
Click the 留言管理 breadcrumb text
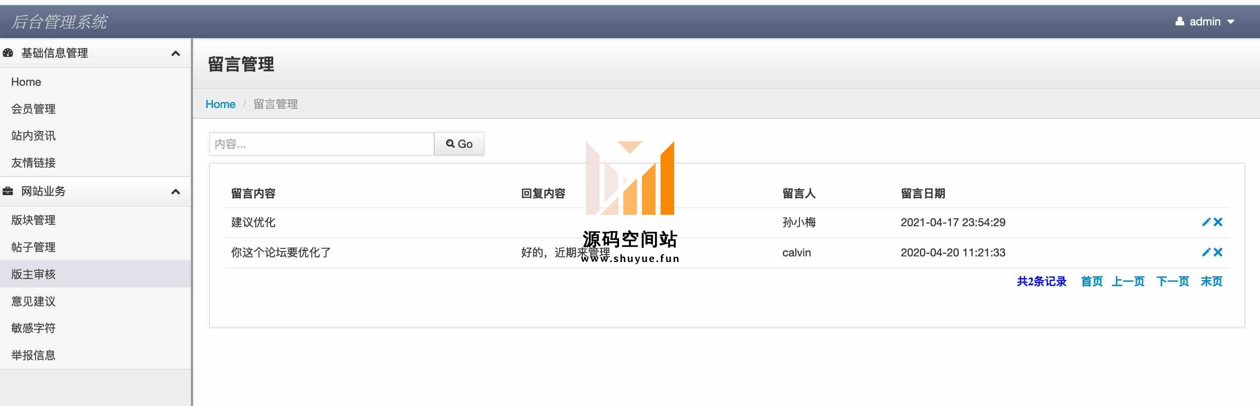point(275,104)
